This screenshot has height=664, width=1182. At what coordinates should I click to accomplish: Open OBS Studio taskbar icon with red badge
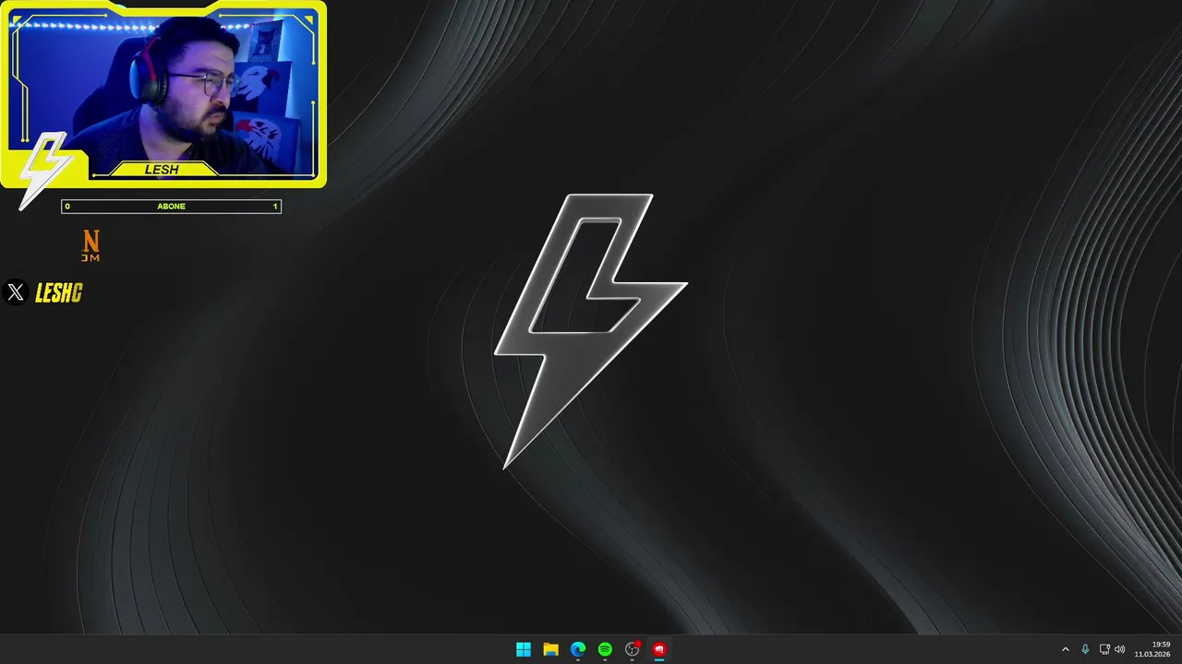[633, 649]
